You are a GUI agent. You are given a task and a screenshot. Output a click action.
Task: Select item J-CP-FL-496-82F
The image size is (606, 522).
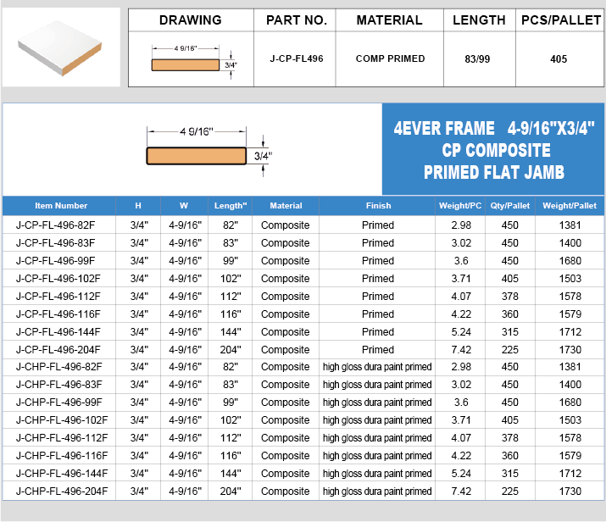55,225
